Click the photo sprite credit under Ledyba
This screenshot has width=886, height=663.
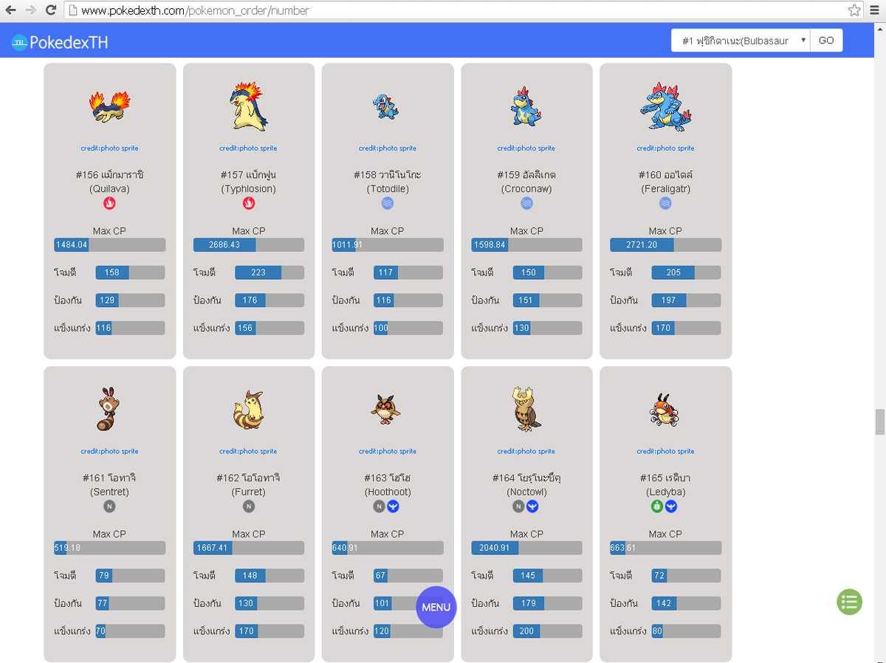tap(665, 451)
